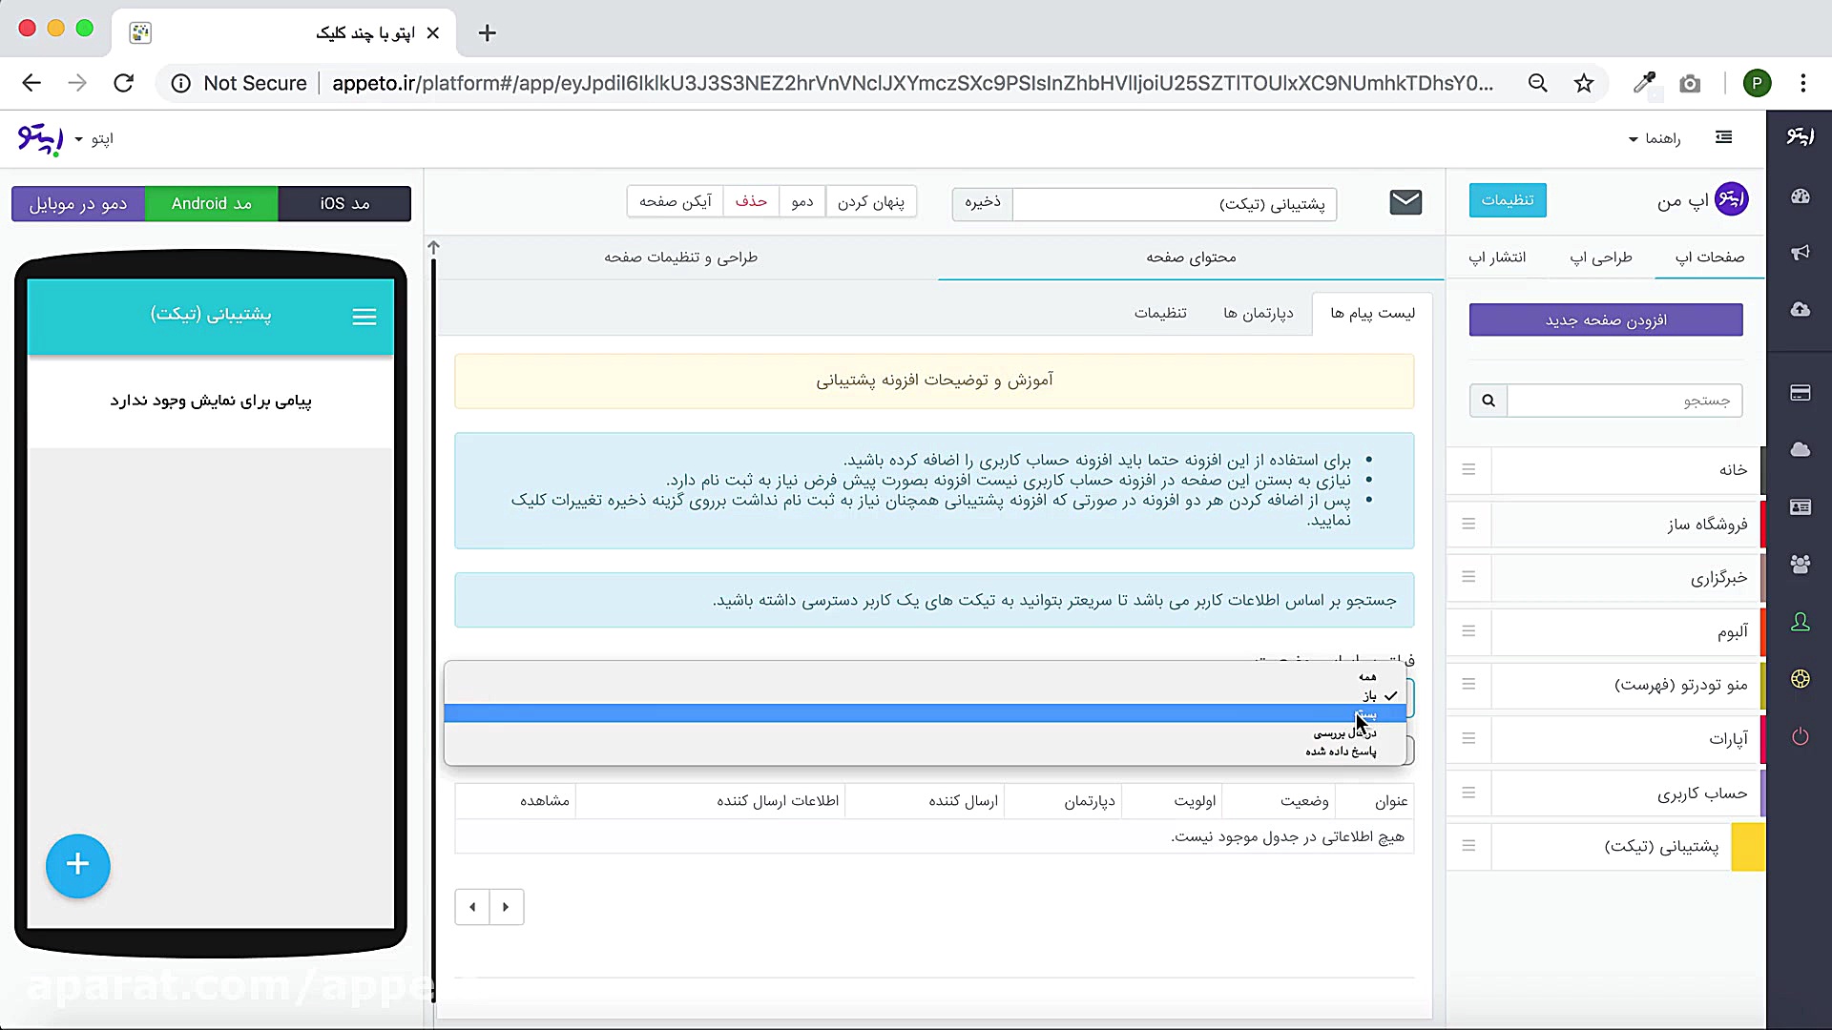This screenshot has height=1030, width=1832.
Task: Click the red حذف delete button
Action: coord(751,201)
